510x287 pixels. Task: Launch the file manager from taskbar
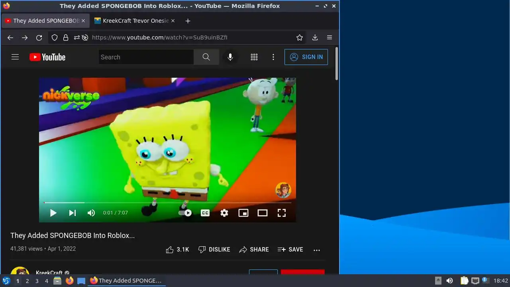57,281
